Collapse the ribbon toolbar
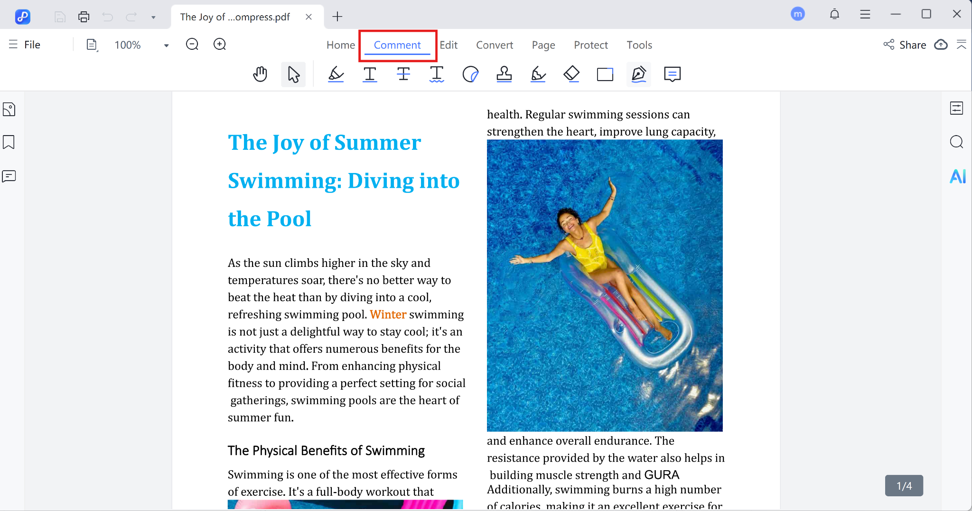The height and width of the screenshot is (511, 972). coord(962,45)
